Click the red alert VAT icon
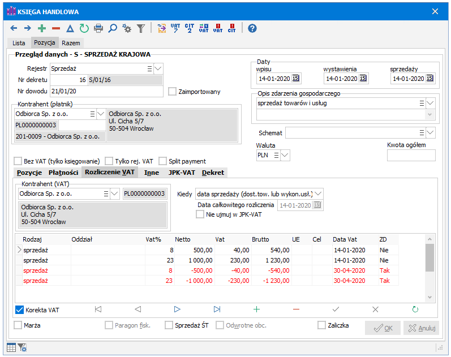 tap(218, 28)
